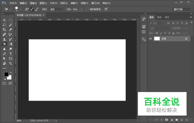Image resolution: width=194 pixels, height=123 pixels.
Task: Enable the 保护前景色 checkbox
Action: [x=87, y=9]
